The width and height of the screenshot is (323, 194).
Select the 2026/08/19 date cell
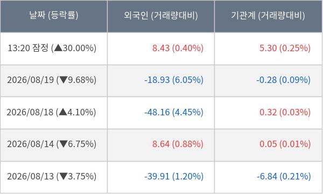click(x=54, y=81)
